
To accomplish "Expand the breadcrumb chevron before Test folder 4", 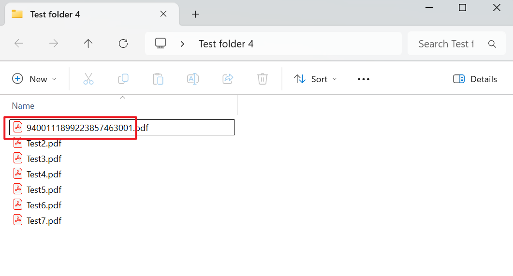I will (182, 44).
